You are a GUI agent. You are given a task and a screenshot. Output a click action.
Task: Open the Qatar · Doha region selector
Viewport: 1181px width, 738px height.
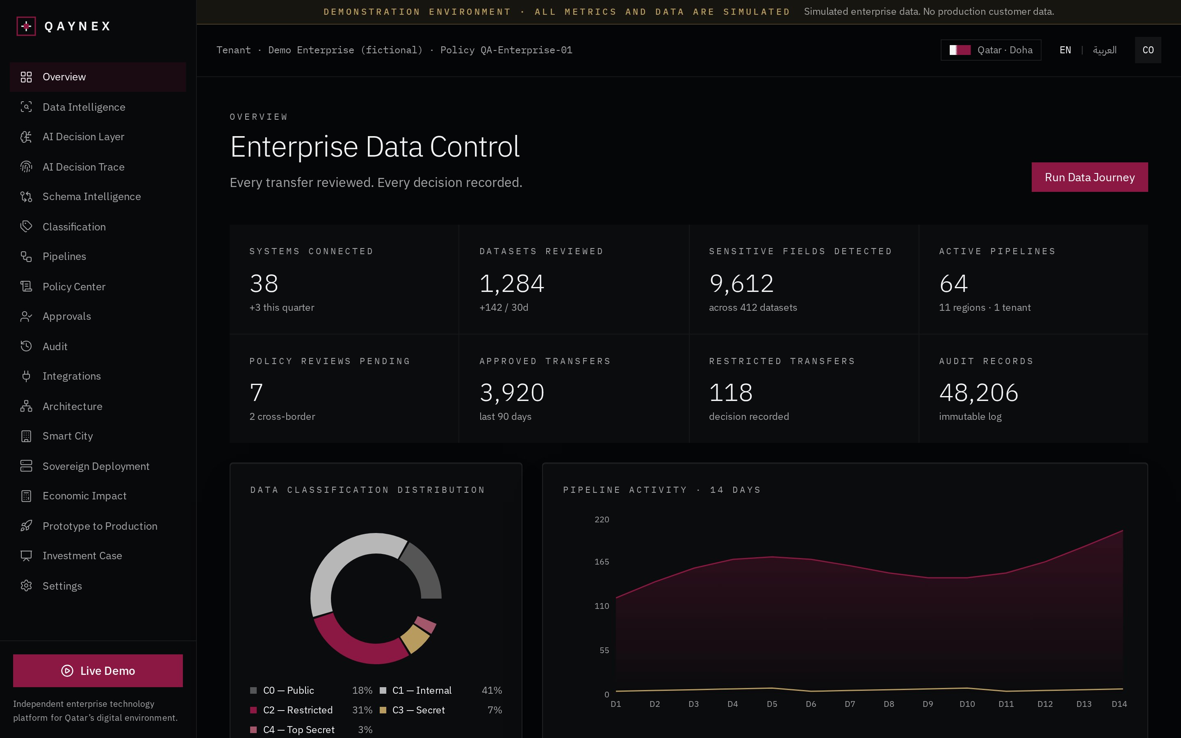pos(991,50)
